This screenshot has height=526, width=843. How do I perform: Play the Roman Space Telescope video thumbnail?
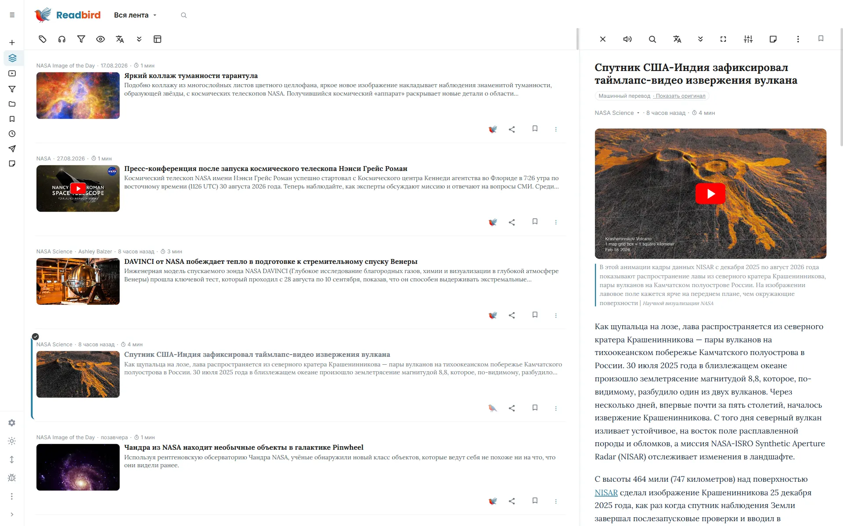[x=78, y=188]
